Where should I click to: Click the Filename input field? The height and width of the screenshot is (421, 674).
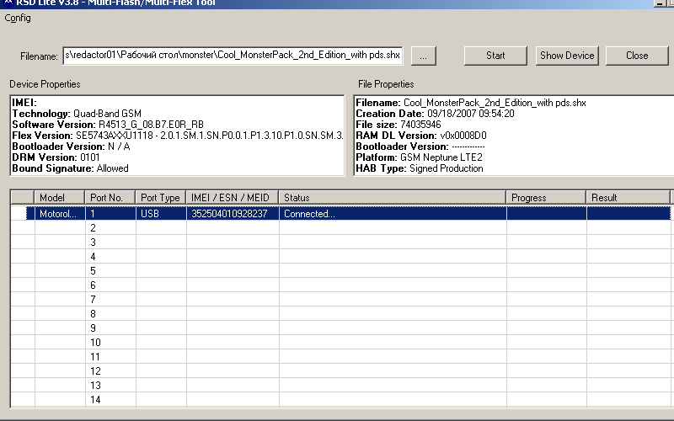point(233,56)
